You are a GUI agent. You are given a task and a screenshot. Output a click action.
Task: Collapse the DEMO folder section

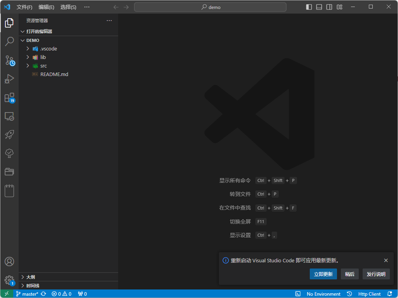point(68,40)
